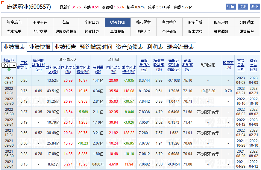Image resolution: width=261 pixels, height=170 pixels.
Task: Open the 核心题材 navigation item
Action: click(x=143, y=22)
